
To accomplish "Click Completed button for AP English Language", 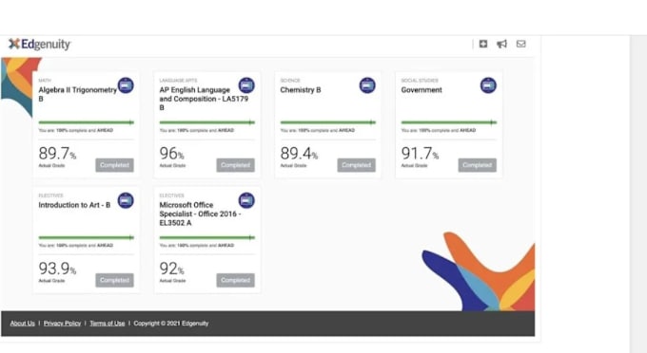I will (x=236, y=165).
